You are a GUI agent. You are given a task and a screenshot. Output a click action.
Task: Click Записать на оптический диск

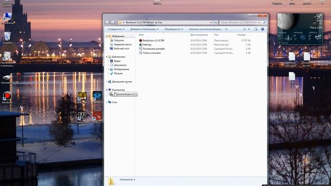(205, 29)
